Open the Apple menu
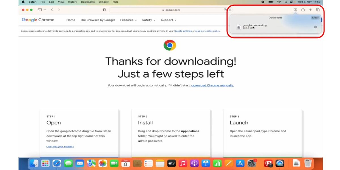Image resolution: width=340 pixels, height=170 pixels. click(23, 2)
